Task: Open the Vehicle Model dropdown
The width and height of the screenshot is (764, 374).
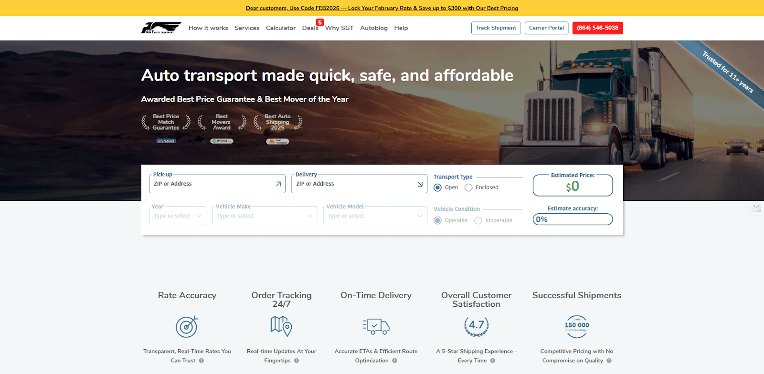Action: (x=375, y=216)
